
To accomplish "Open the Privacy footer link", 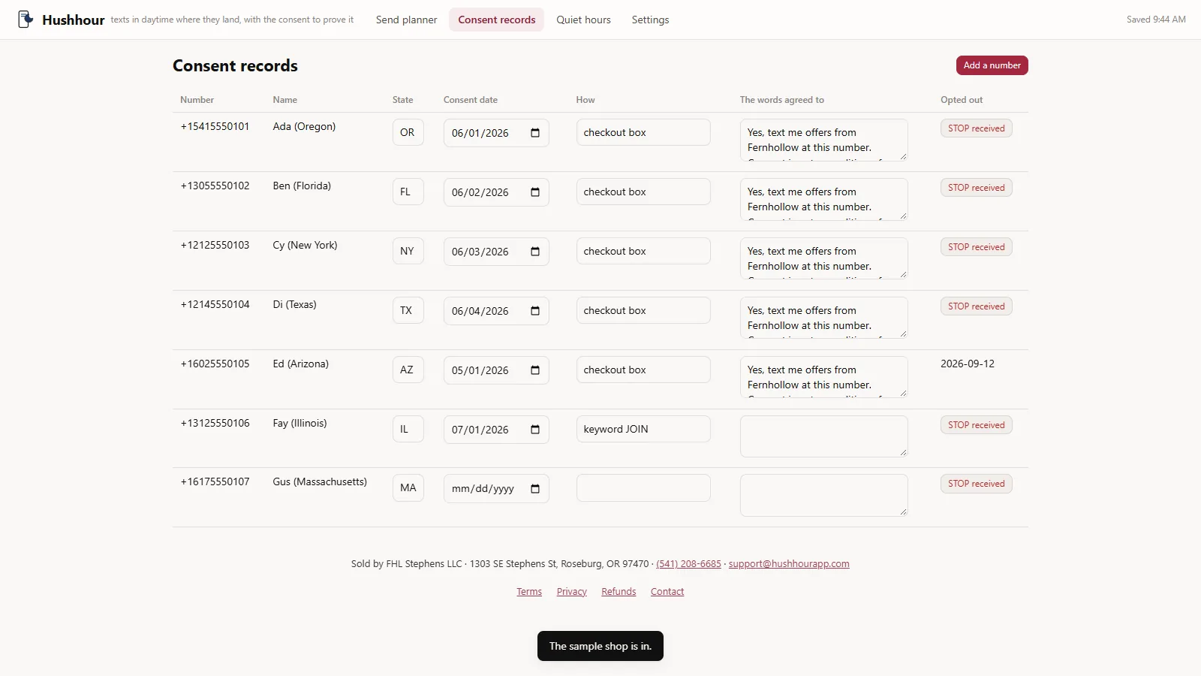I will tap(572, 592).
